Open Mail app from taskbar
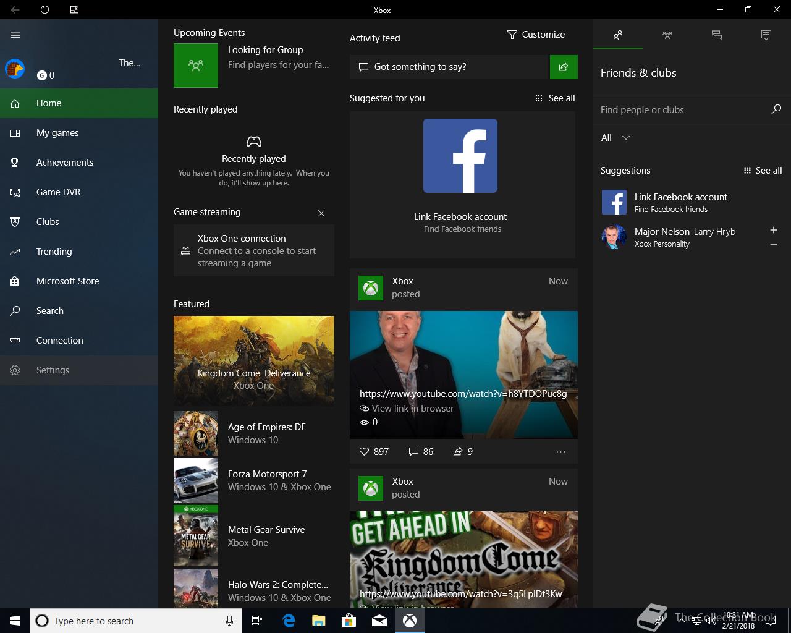 tap(379, 621)
